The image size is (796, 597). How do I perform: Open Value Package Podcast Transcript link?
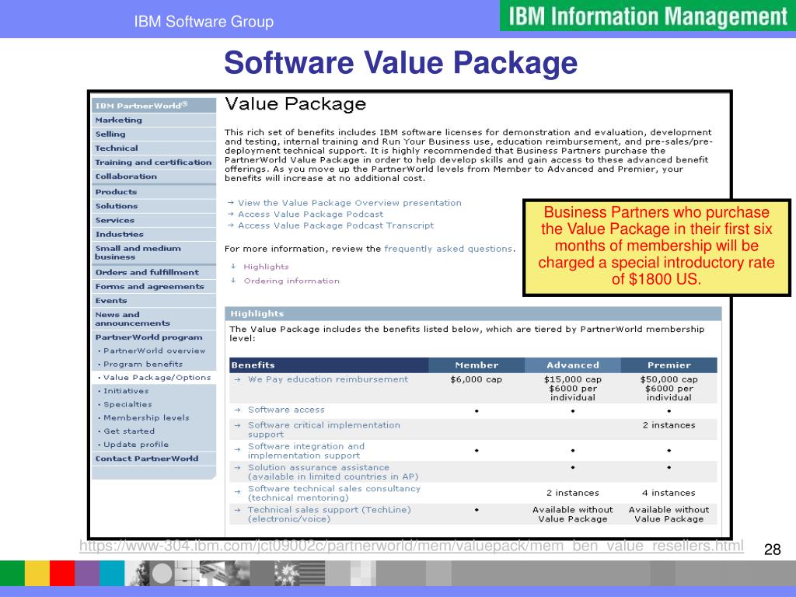pos(336,225)
